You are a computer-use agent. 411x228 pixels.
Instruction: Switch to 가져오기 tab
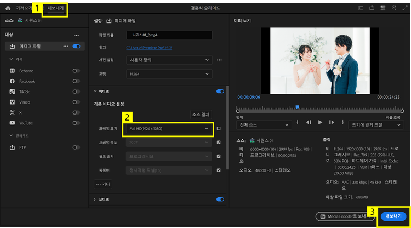pyautogui.click(x=24, y=8)
